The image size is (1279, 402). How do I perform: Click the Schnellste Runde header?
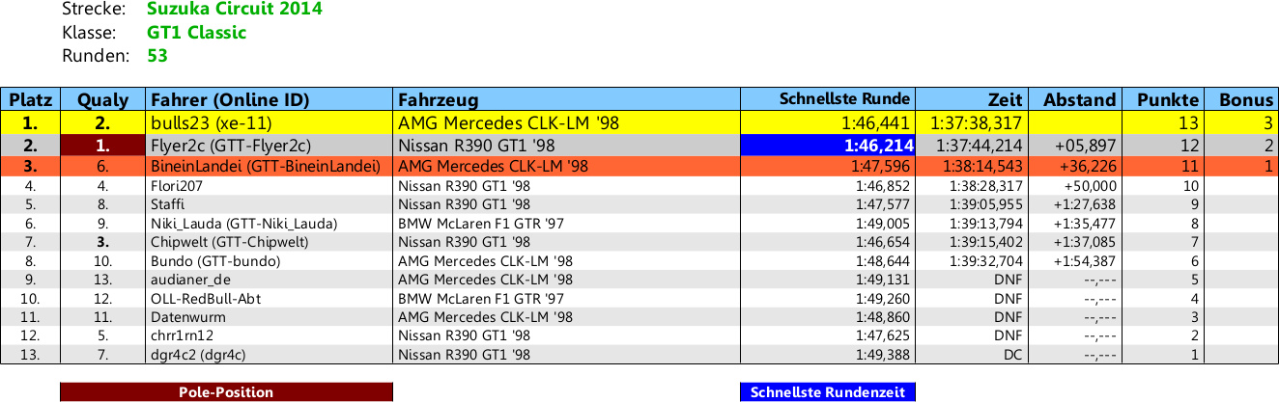coord(844,98)
